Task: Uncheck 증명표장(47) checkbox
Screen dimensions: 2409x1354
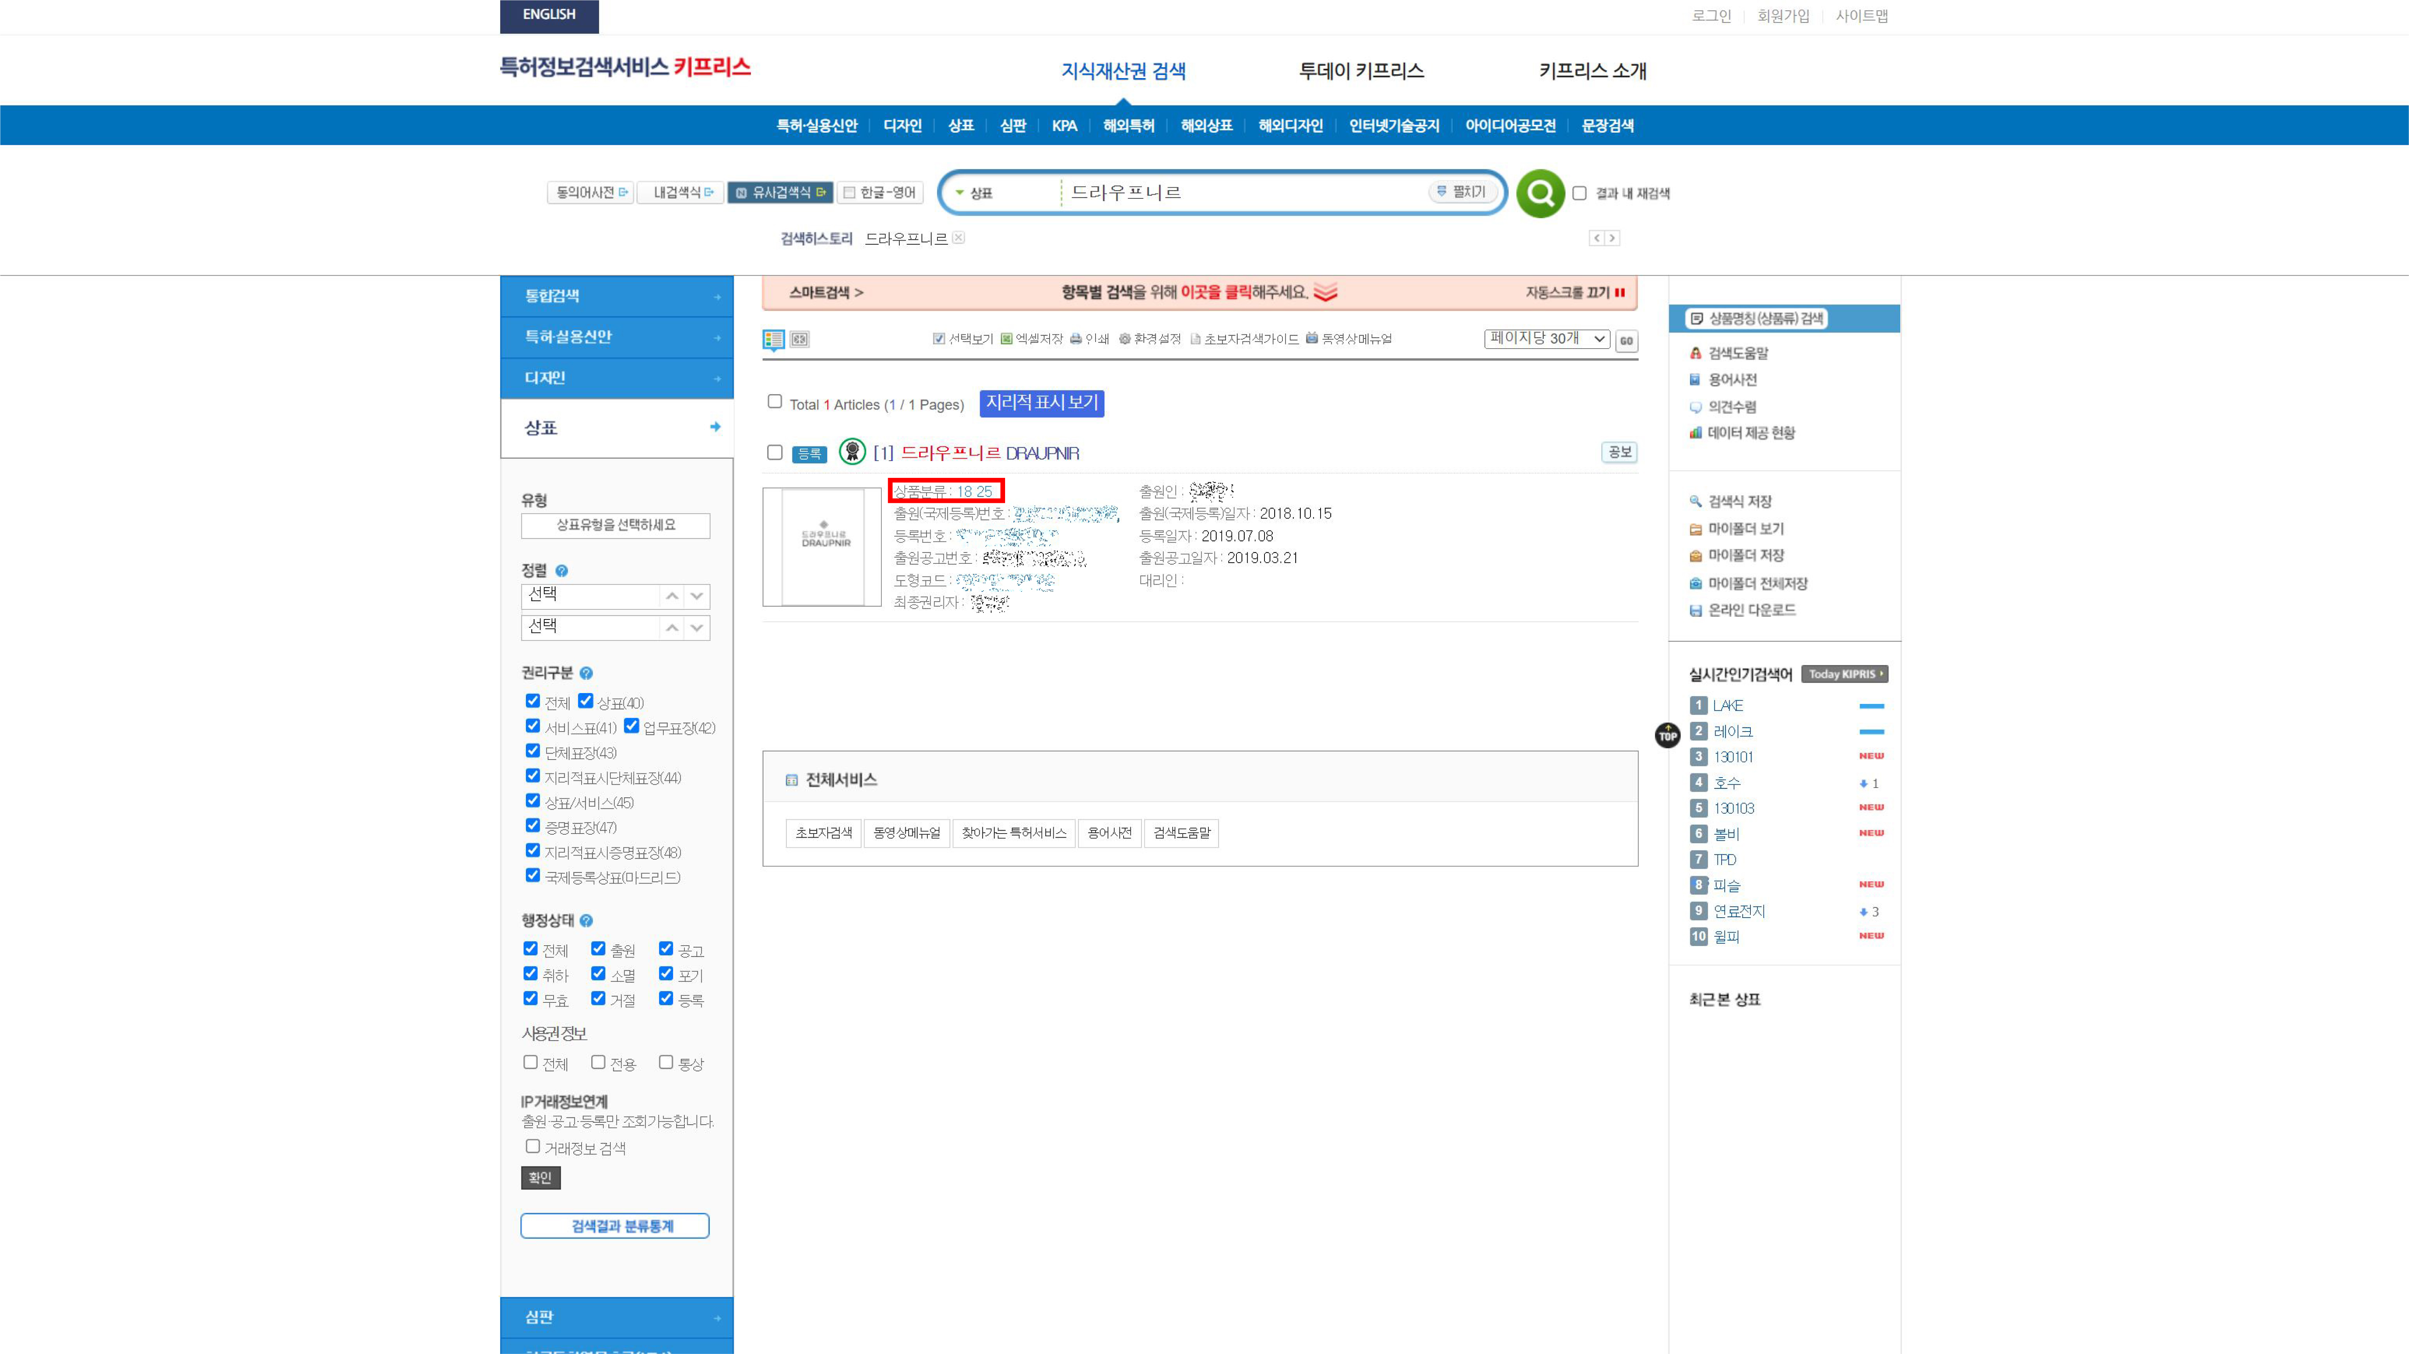Action: [x=532, y=826]
